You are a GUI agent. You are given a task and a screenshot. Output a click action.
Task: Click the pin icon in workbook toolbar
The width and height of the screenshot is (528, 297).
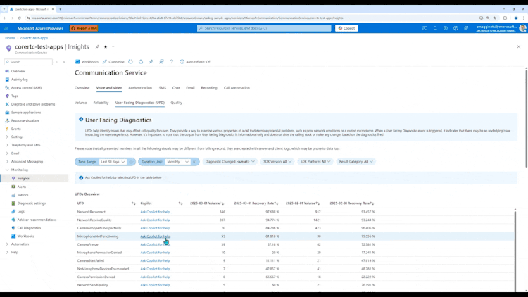pos(151,62)
